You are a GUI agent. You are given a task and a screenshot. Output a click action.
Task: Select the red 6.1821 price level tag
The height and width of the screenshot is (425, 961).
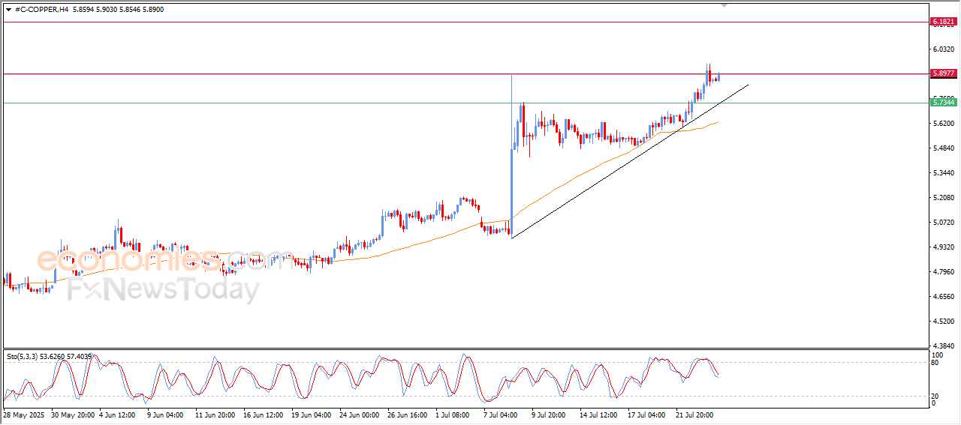click(943, 22)
